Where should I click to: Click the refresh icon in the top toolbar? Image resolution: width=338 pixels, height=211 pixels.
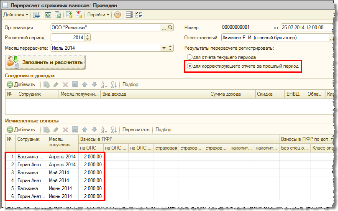coord(48,15)
